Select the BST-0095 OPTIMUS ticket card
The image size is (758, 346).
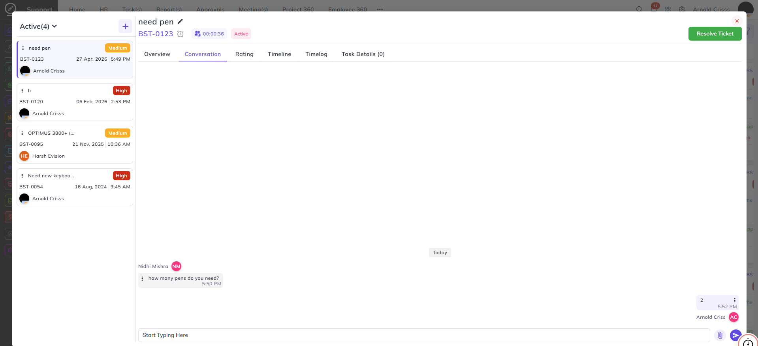(x=75, y=145)
